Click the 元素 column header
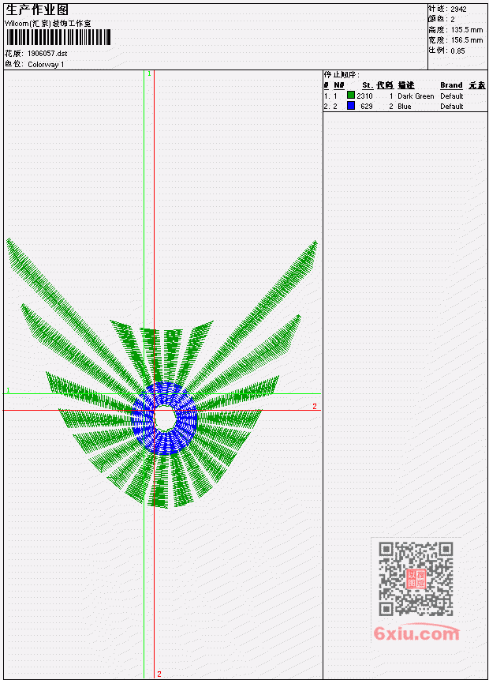 pos(477,85)
